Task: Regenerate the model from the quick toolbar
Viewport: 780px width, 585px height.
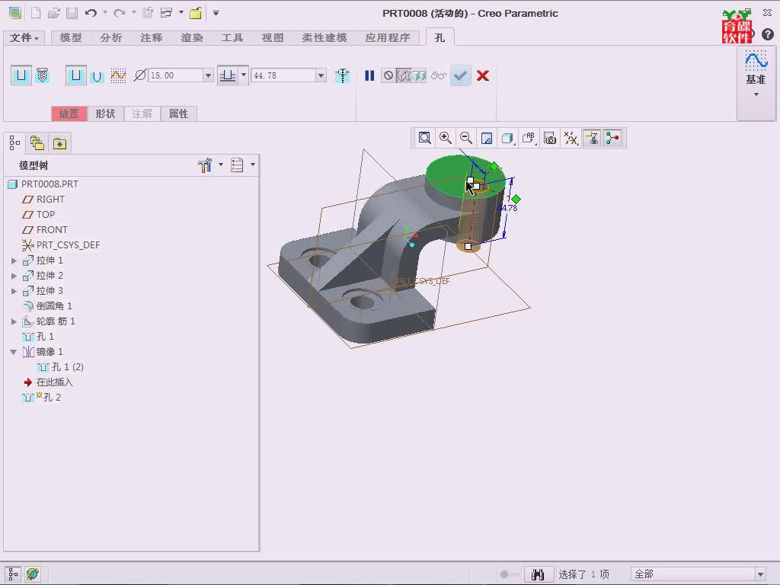Action: (x=148, y=13)
